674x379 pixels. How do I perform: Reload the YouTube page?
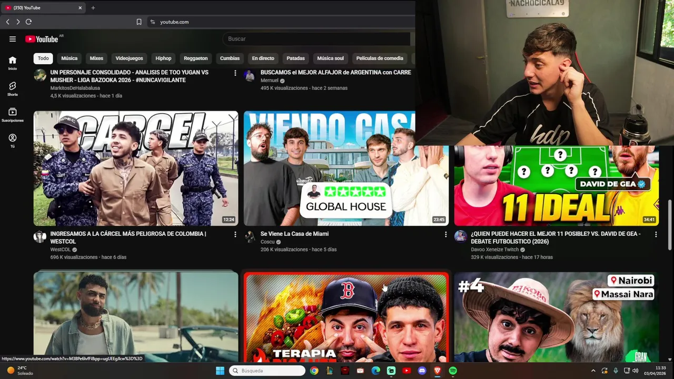[28, 22]
